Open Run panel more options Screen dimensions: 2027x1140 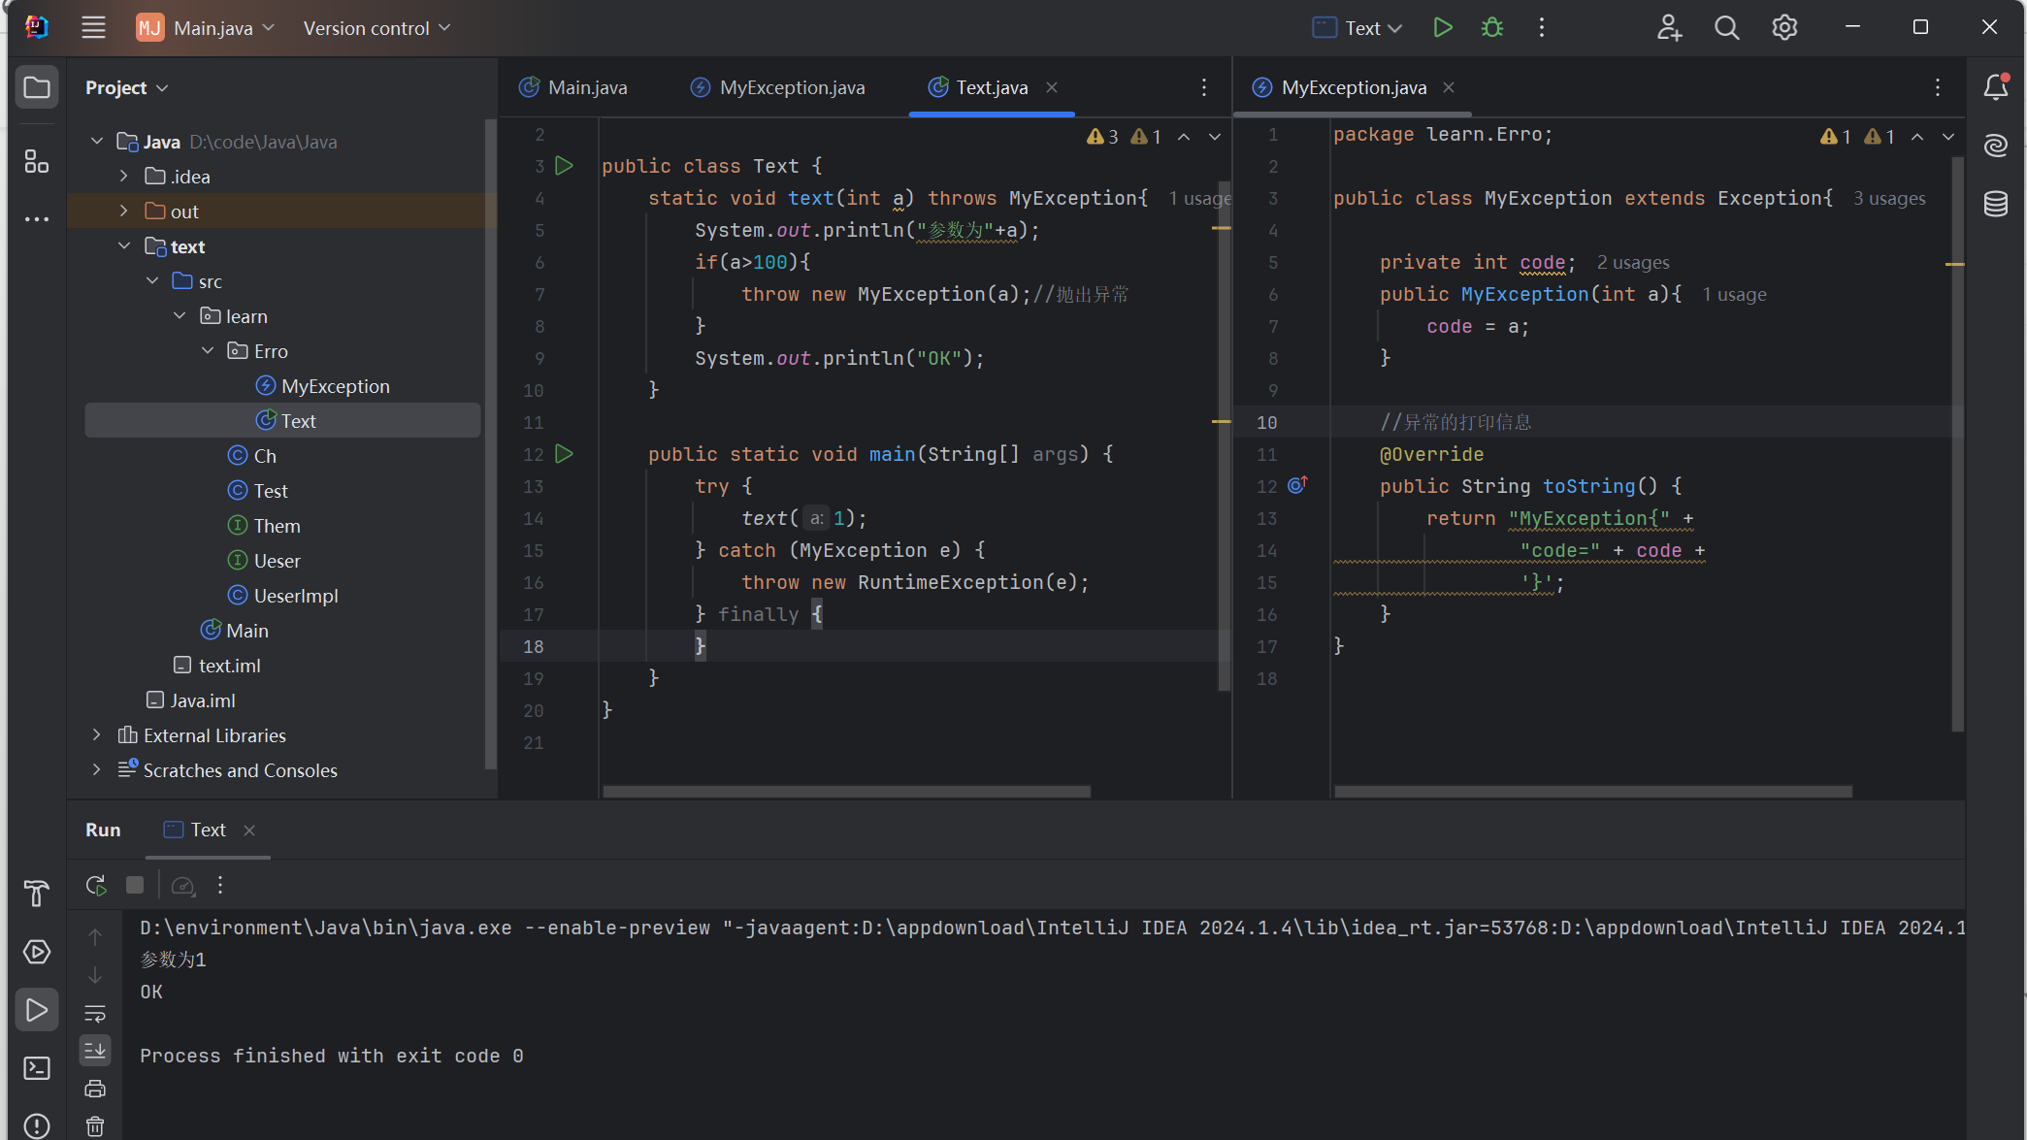pyautogui.click(x=220, y=885)
